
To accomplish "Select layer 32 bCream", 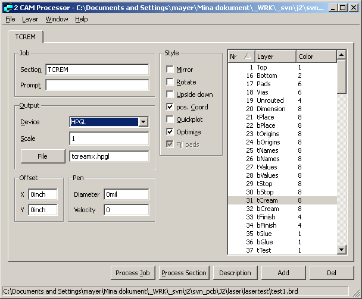I will tap(283, 209).
